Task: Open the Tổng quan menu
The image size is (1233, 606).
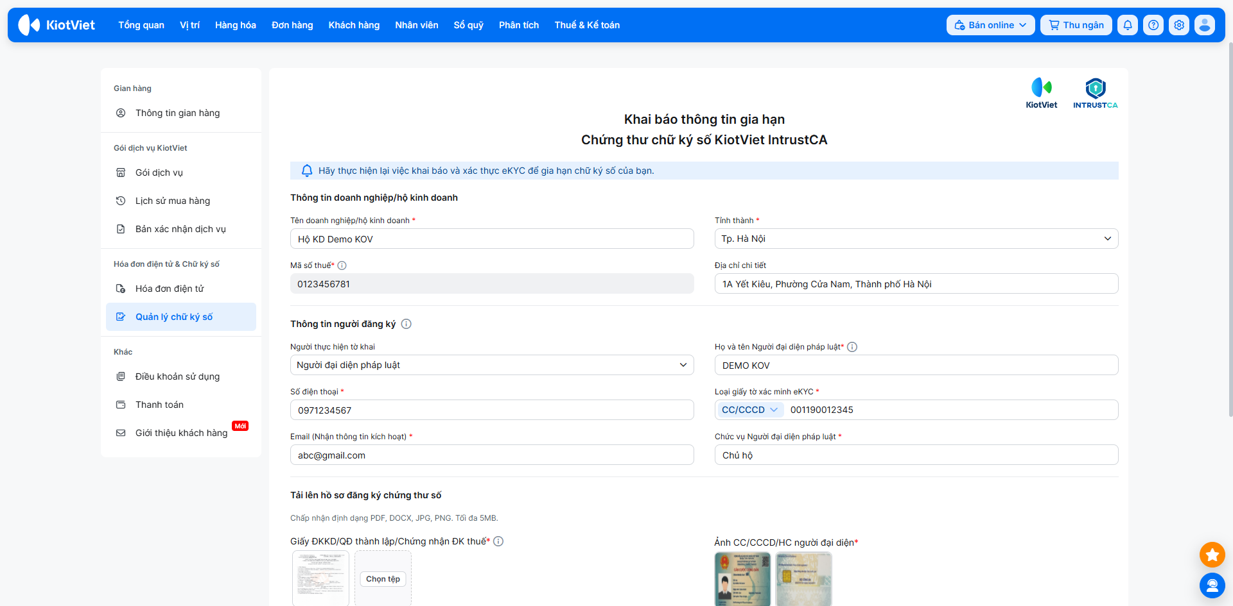Action: point(141,25)
